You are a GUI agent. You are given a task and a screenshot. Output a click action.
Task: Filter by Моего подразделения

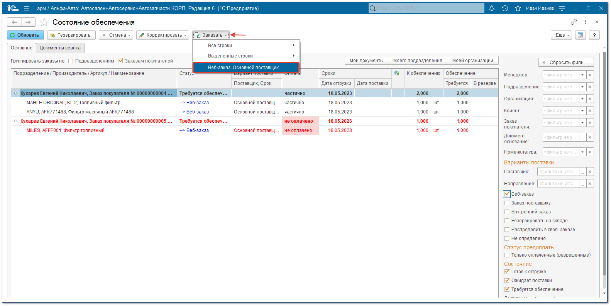[x=418, y=61]
